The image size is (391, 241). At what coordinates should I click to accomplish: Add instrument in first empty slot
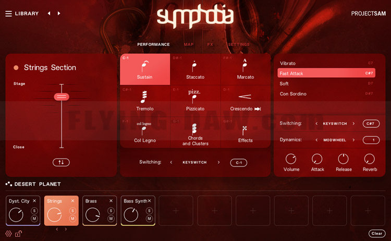click(x=176, y=211)
